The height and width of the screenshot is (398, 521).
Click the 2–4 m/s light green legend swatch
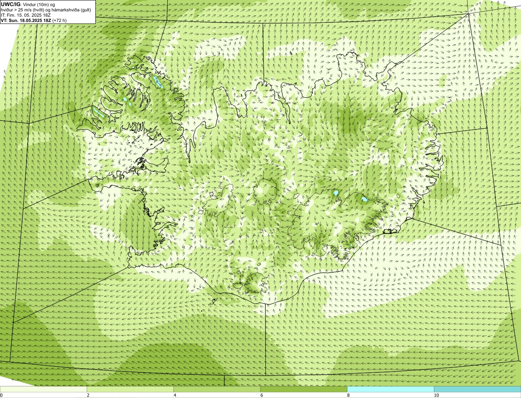pos(130,389)
